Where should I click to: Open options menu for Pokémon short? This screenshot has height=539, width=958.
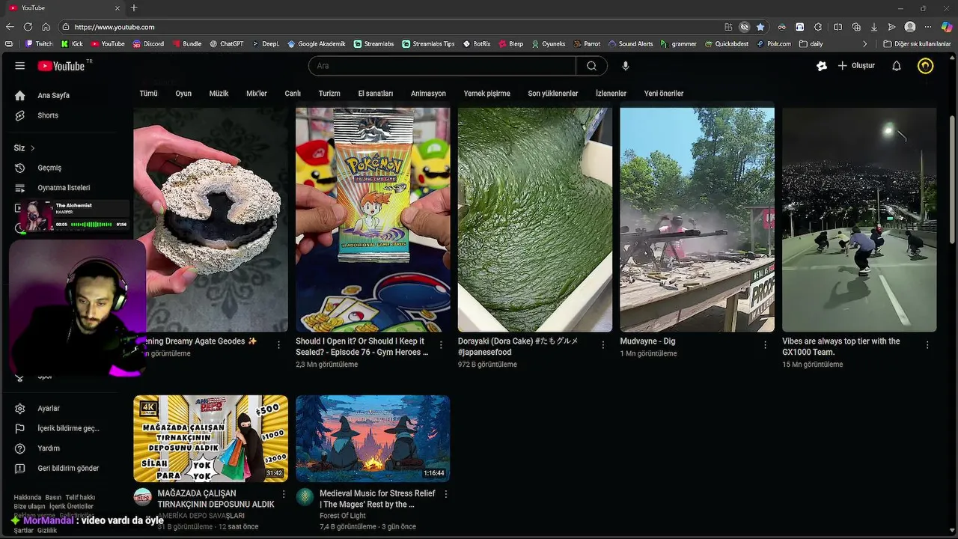pos(441,345)
